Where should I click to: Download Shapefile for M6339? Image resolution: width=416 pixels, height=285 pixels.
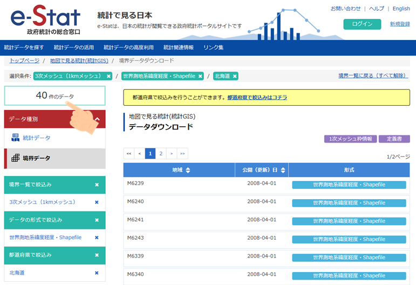[349, 257]
